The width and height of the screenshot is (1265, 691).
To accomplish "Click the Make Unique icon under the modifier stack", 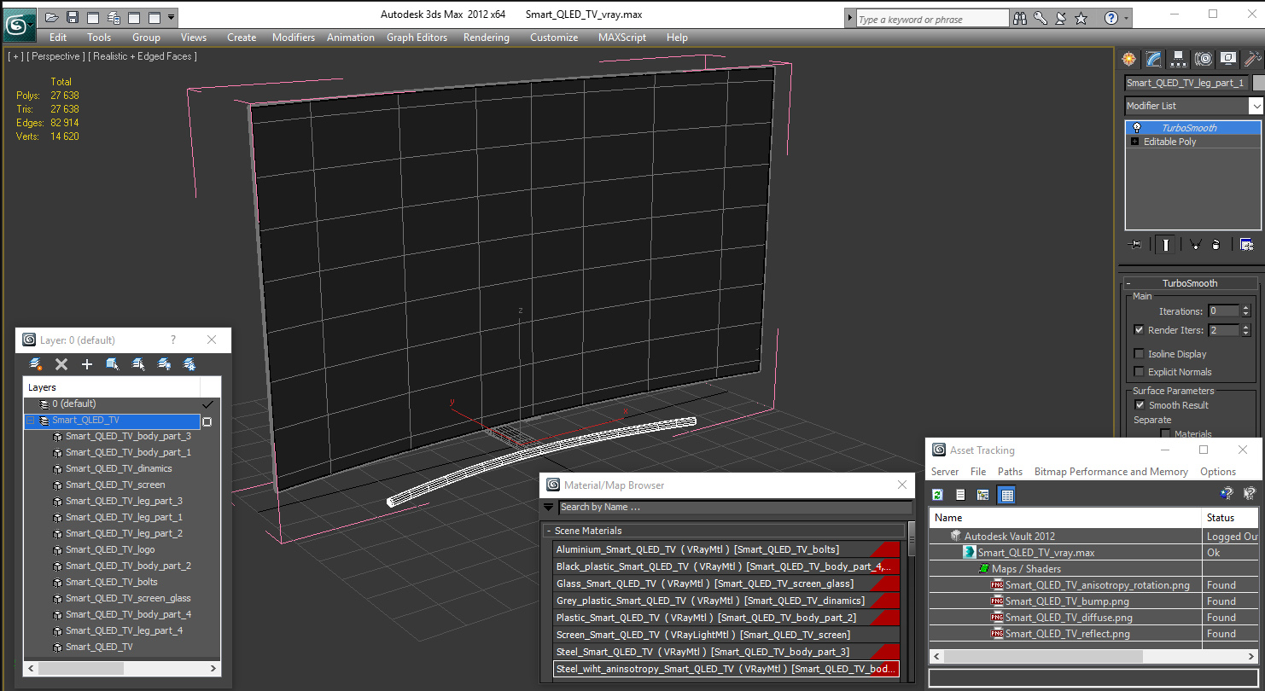I will (1194, 245).
